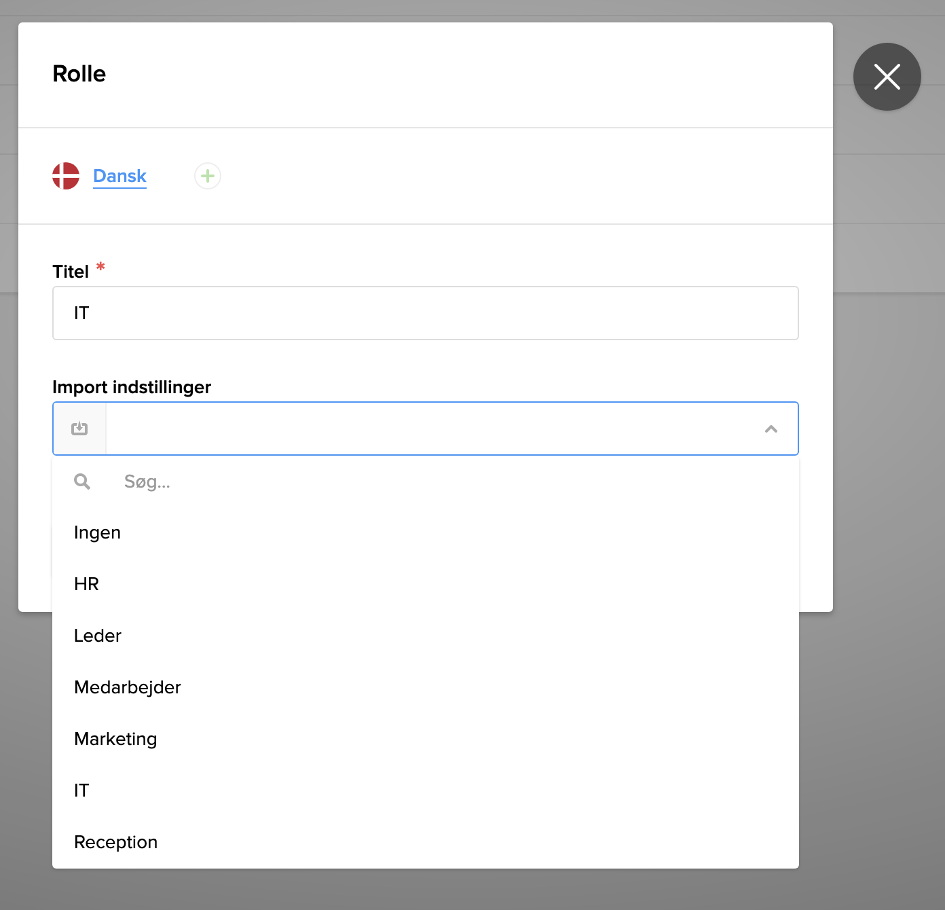Click the magnifying glass search icon
The image size is (945, 910).
coord(82,481)
